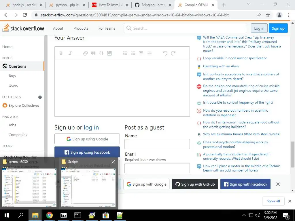This screenshot has height=221, width=295.
Task: Open Tags in left sidebar
Action: [x=12, y=76]
